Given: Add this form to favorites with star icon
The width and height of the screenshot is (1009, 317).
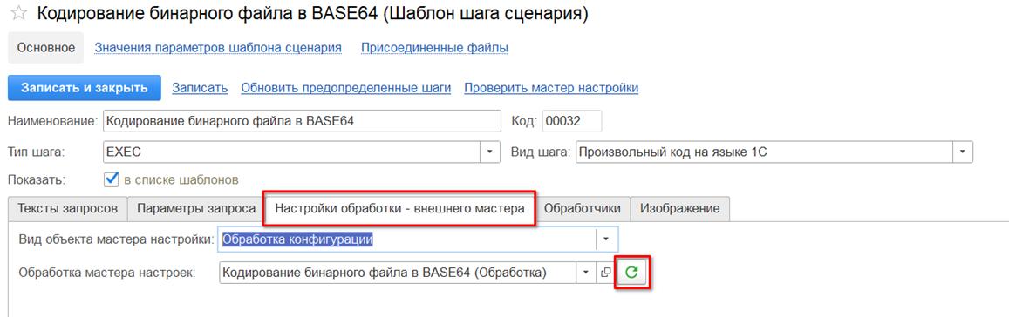Looking at the screenshot, I should point(20,14).
